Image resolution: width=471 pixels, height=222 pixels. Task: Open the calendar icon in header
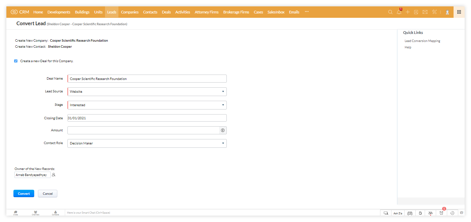[416, 12]
